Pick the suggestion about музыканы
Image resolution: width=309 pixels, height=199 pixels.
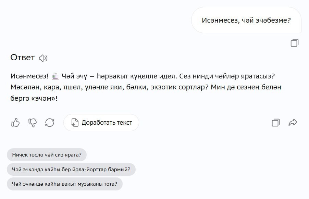coord(64,184)
